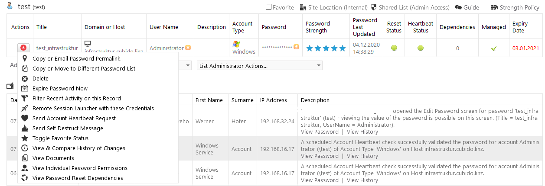This screenshot has height=186, width=545.
Task: Select Expire Password Now menu entry
Action: 60,88
